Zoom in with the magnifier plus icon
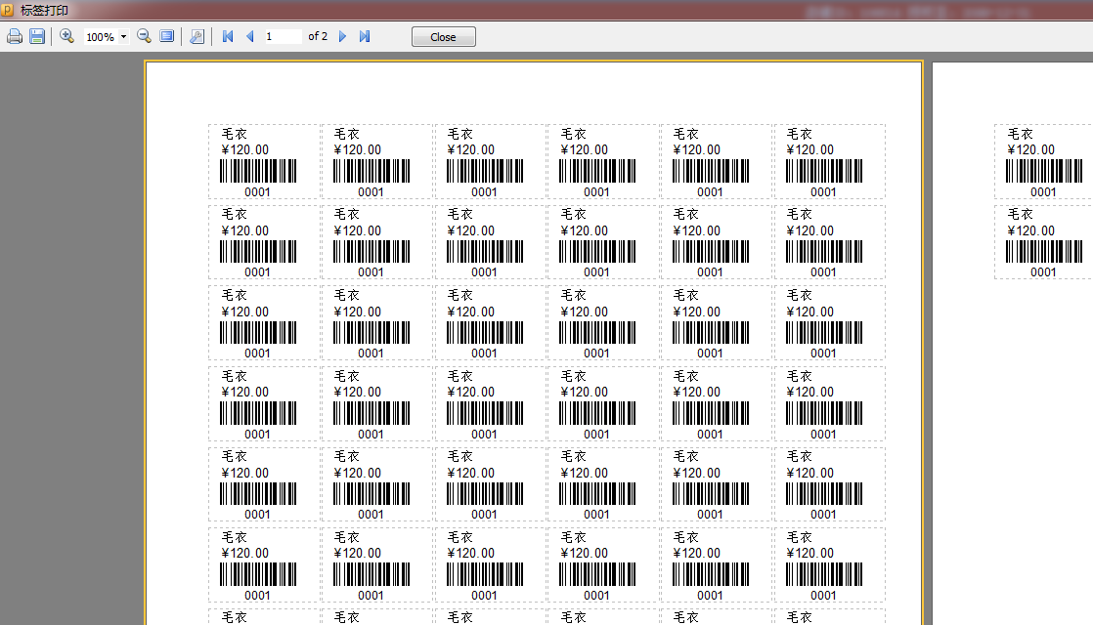The image size is (1093, 625). pos(66,36)
